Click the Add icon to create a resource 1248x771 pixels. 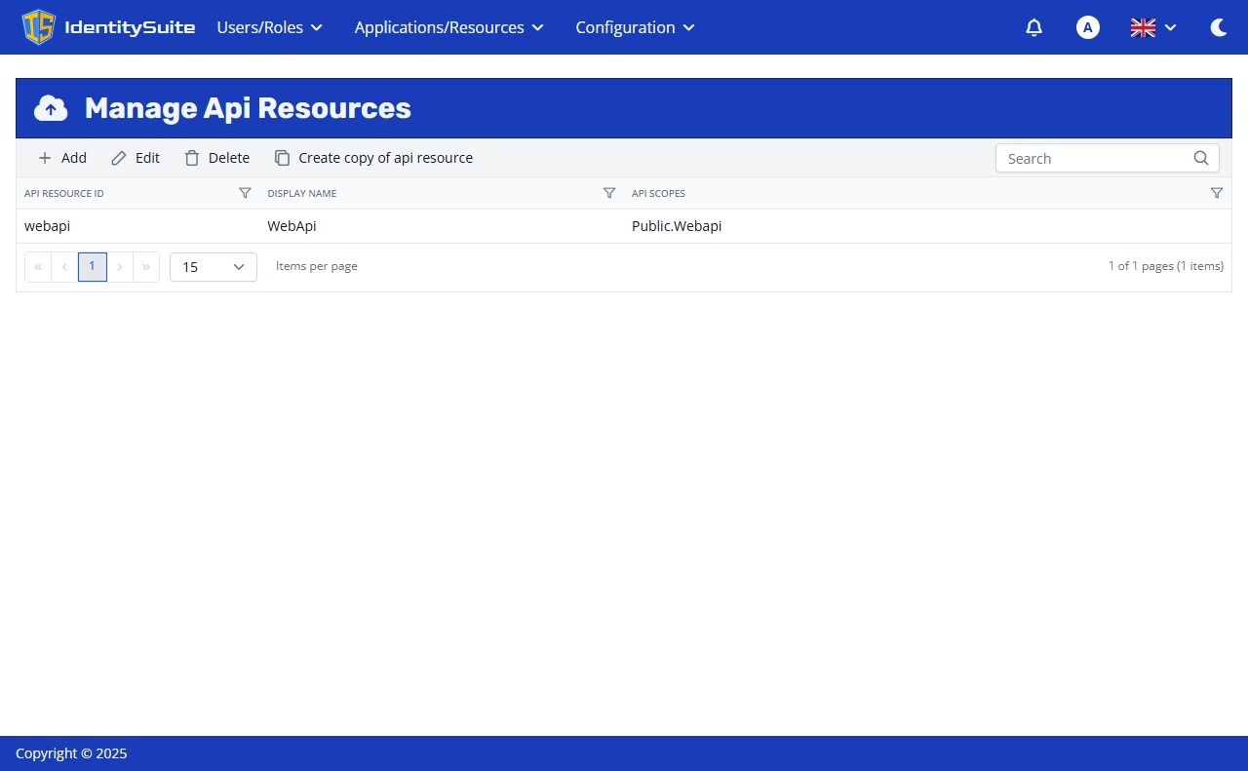pos(45,157)
